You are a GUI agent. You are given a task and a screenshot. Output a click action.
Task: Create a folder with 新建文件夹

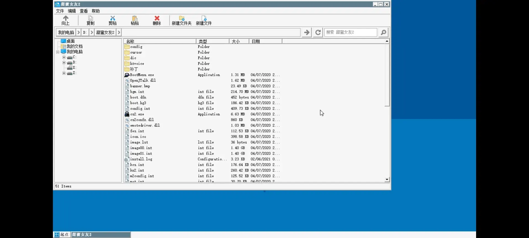pyautogui.click(x=182, y=20)
